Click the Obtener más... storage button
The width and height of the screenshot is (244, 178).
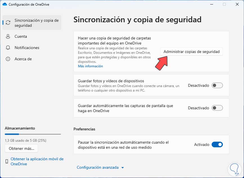[21, 148]
